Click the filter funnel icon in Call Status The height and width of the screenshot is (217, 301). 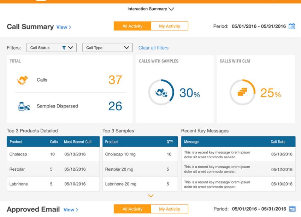click(64, 47)
